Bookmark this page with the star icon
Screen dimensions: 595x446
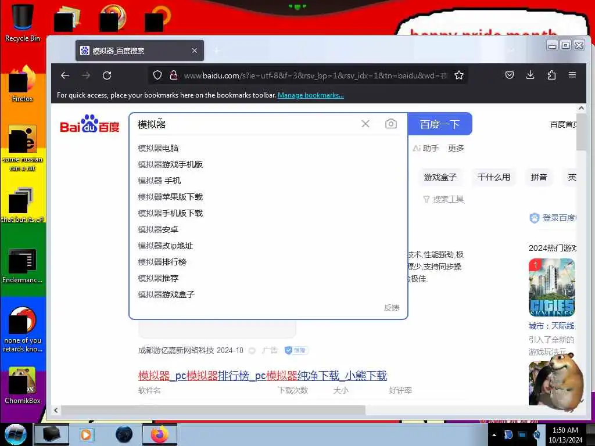point(459,75)
